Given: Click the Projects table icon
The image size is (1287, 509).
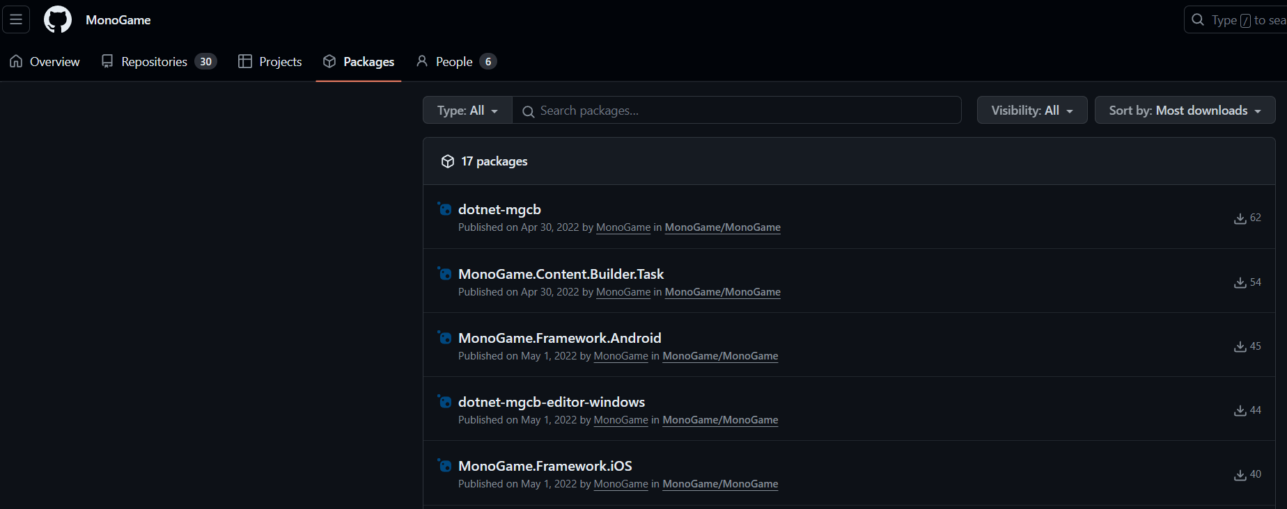Looking at the screenshot, I should click(x=245, y=61).
